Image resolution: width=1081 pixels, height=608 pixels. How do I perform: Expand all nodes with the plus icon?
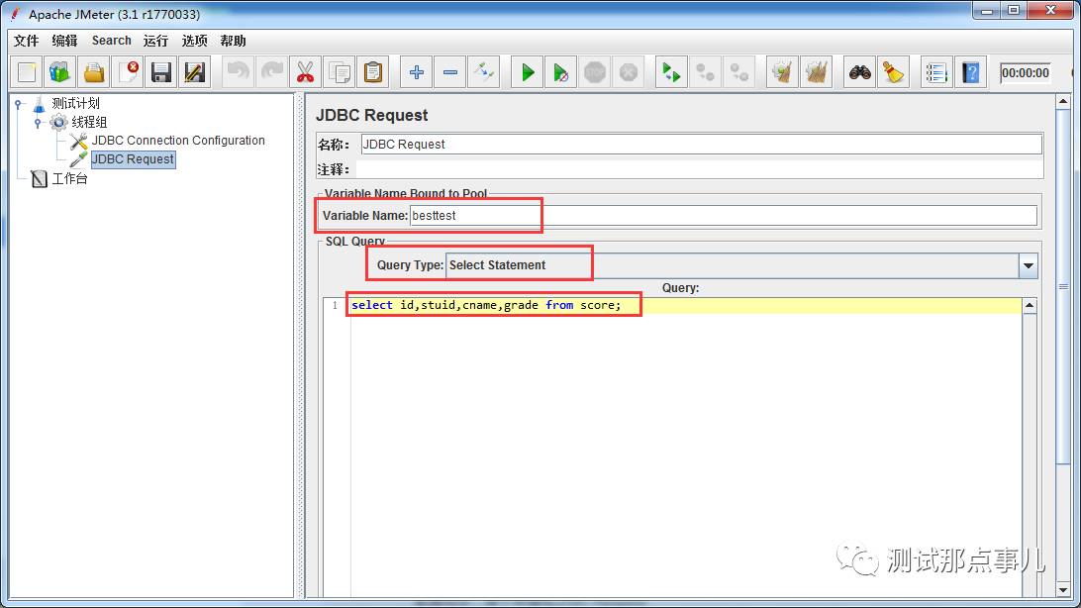(417, 71)
